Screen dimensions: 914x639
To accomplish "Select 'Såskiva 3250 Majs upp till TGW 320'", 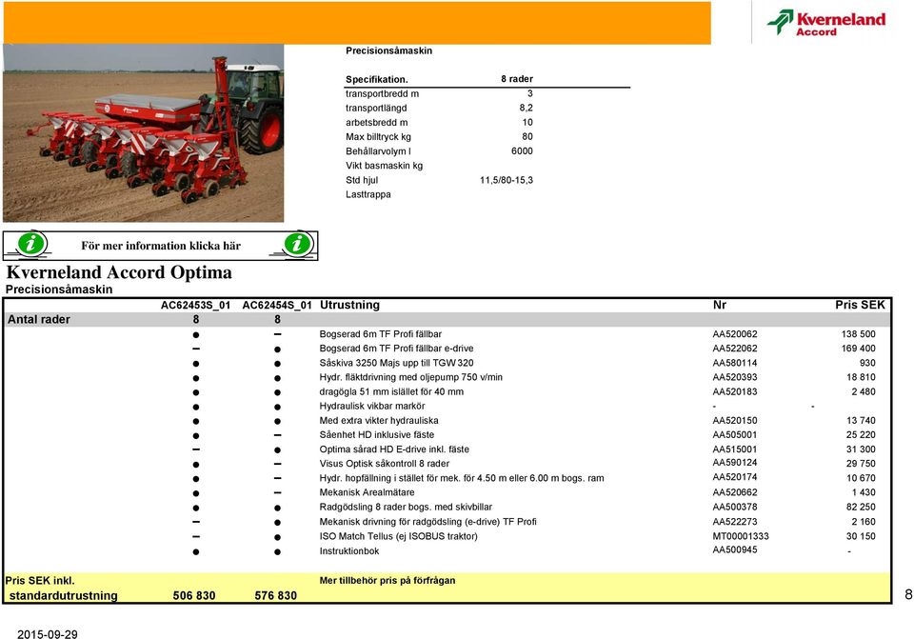I will pos(396,363).
